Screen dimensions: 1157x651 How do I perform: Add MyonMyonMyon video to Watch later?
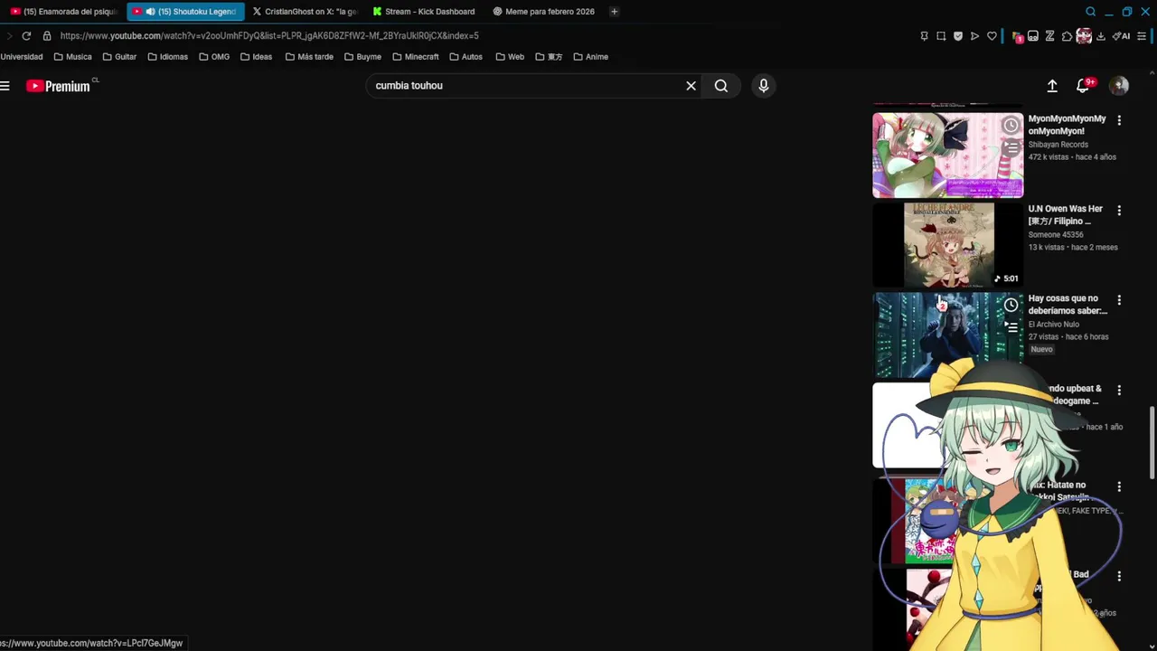pos(1011,126)
